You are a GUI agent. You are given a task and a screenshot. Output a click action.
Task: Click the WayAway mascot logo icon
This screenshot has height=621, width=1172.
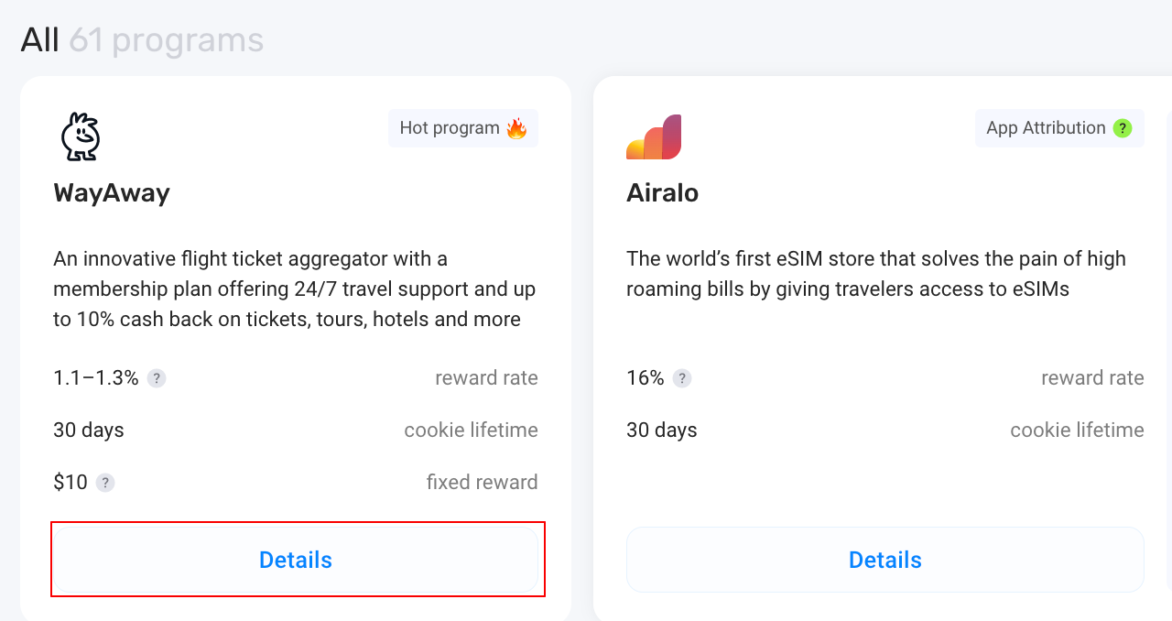coord(81,136)
